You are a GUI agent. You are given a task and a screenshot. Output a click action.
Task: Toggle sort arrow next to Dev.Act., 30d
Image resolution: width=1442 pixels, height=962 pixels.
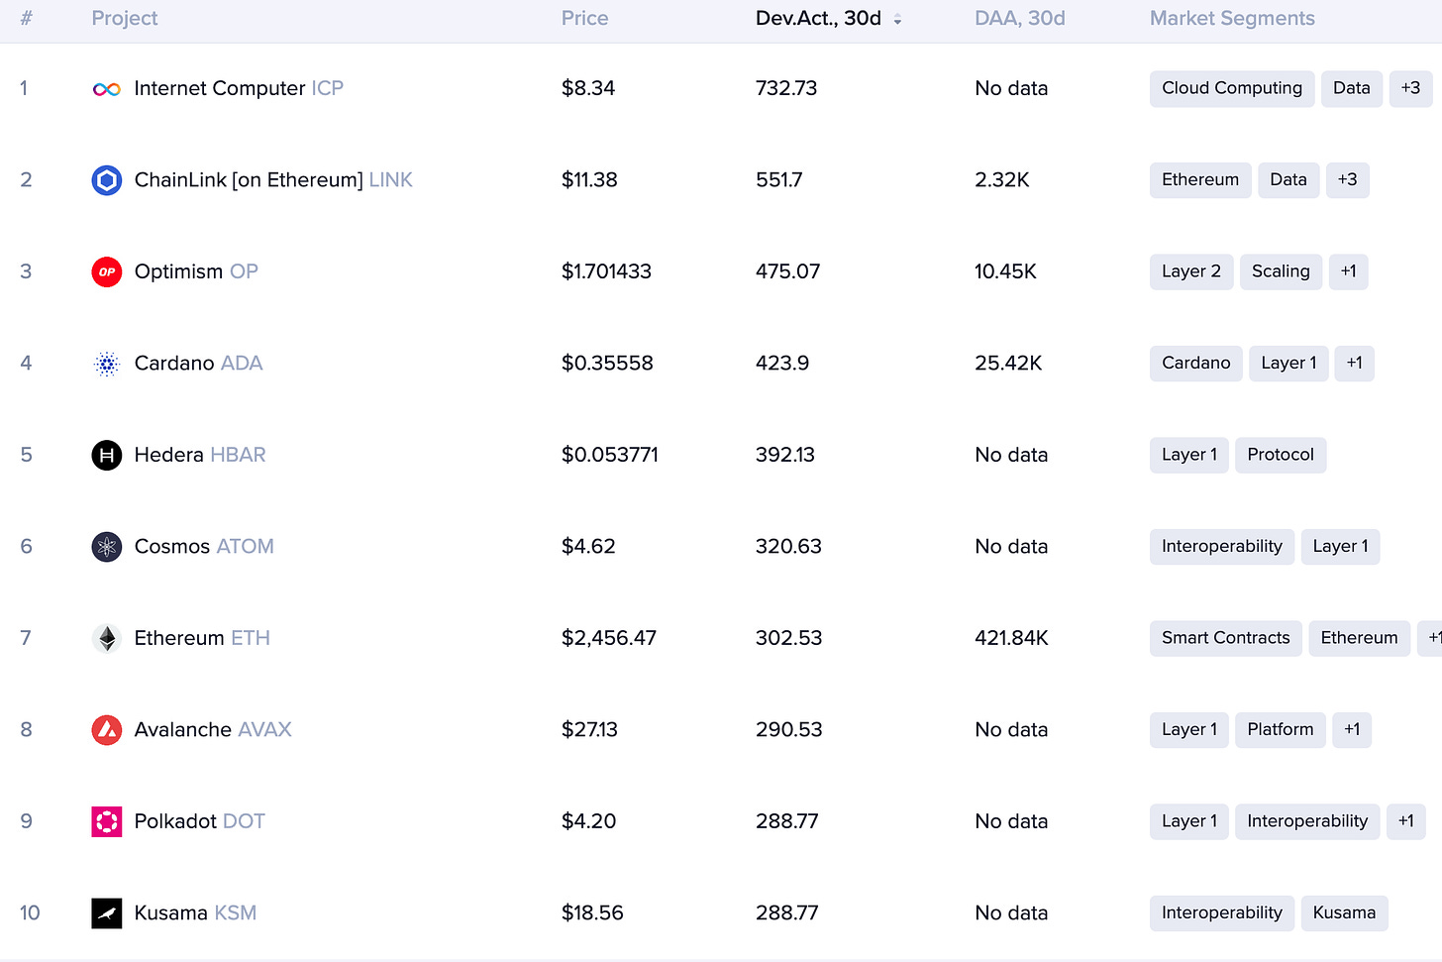pos(897,19)
